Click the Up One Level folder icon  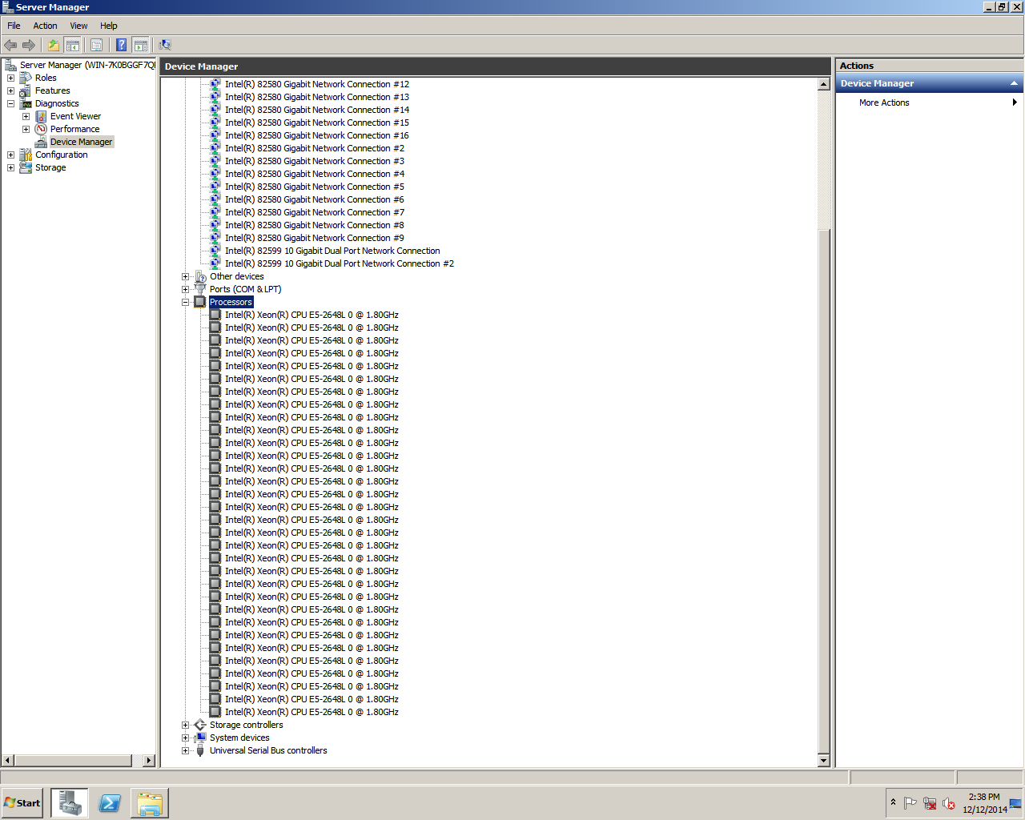(54, 45)
